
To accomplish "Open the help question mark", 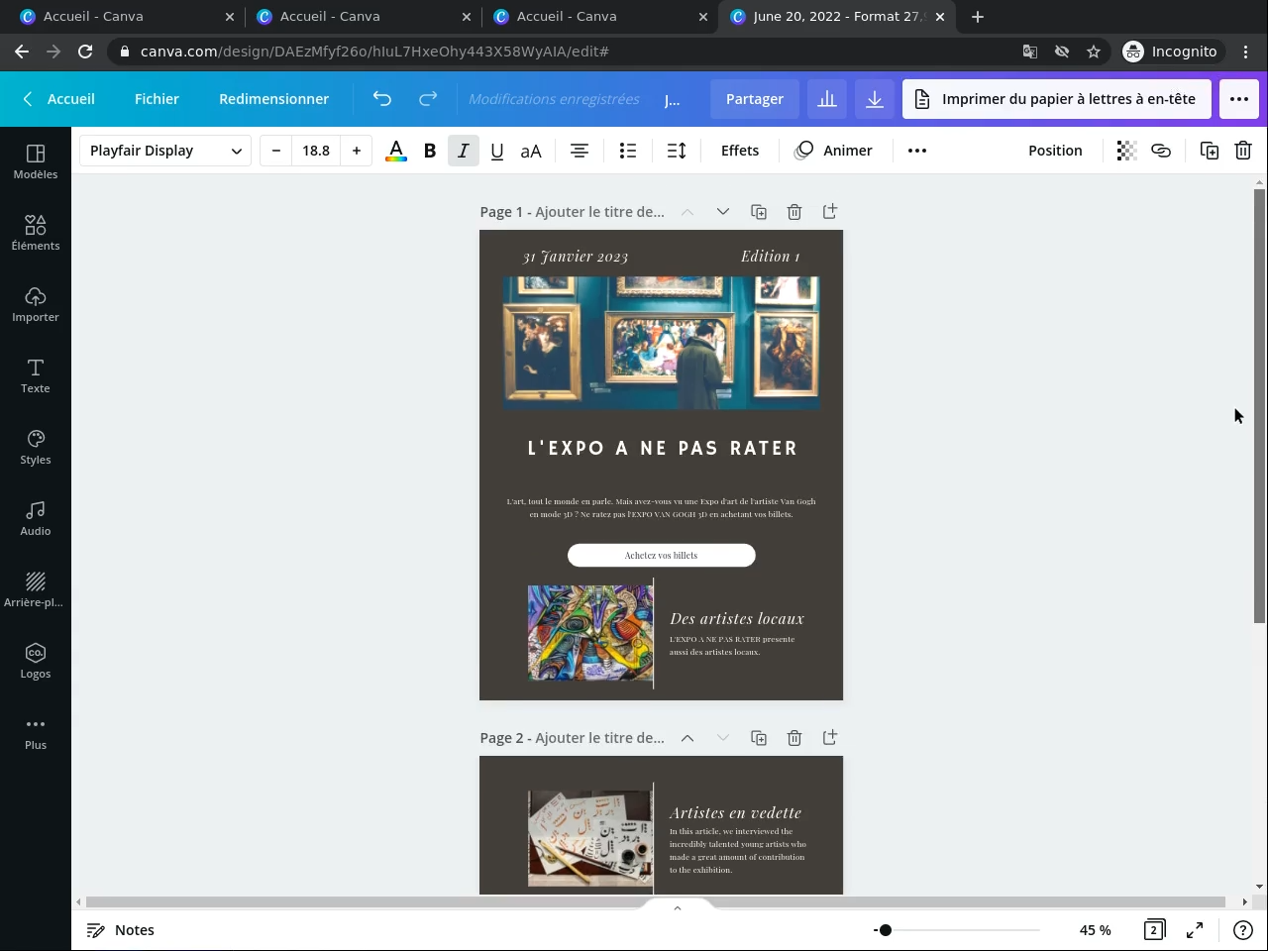I will (1243, 930).
